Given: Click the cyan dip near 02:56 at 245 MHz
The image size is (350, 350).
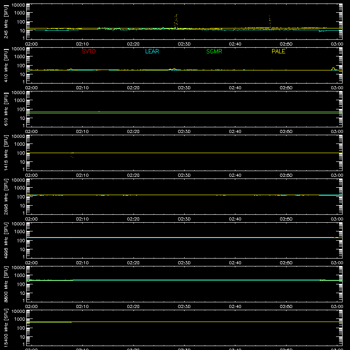Looking at the screenshot, I should point(322,31).
